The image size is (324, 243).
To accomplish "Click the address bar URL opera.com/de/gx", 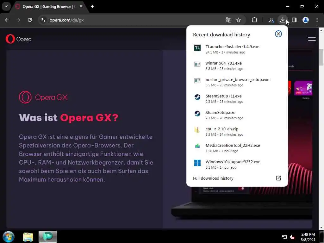I will point(66,20).
